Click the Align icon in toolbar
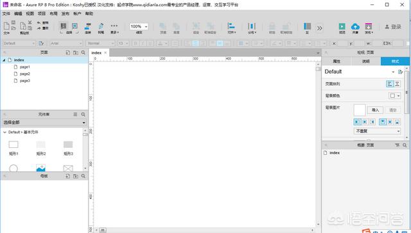The width and height of the screenshot is (411, 233). [x=231, y=26]
